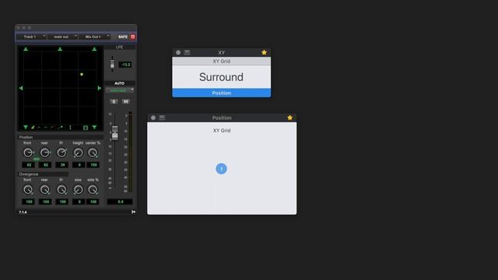
Task: Select the pencil panning mode icon
Action: (33, 128)
